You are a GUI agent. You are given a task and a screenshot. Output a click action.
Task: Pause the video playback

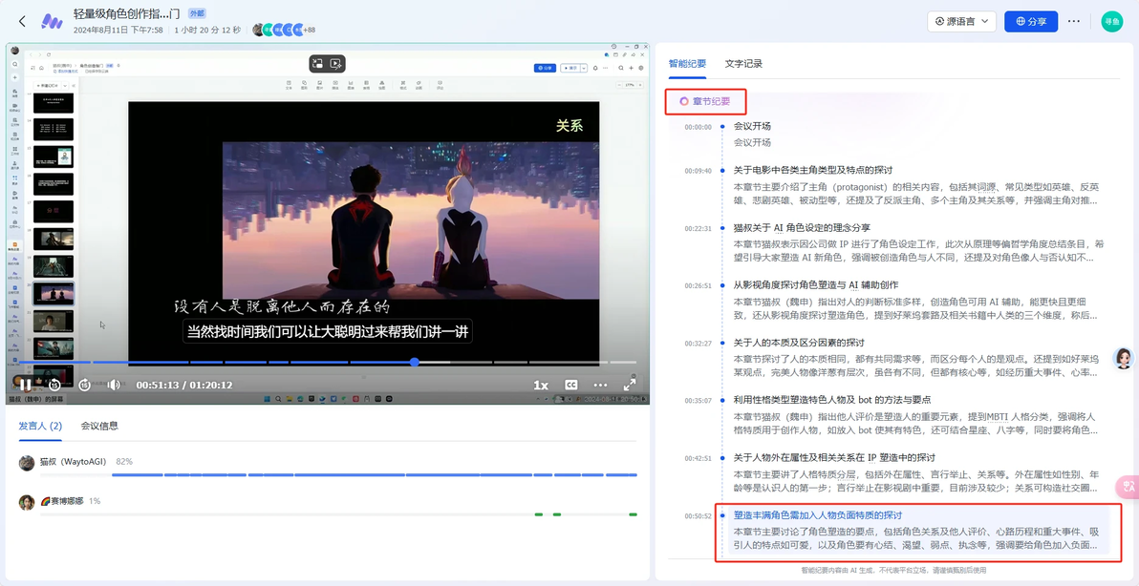point(25,386)
